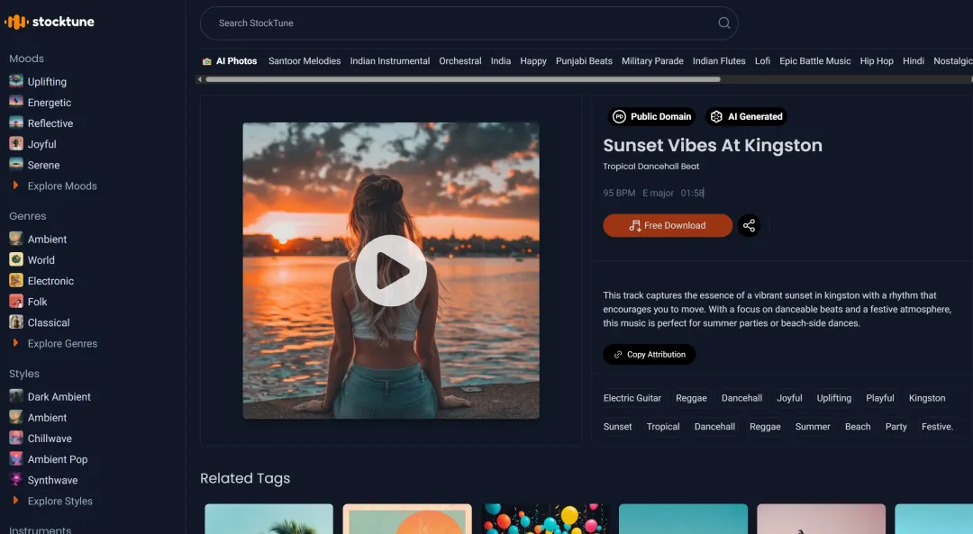Click the Ambient genre icon
This screenshot has width=973, height=534.
point(16,239)
